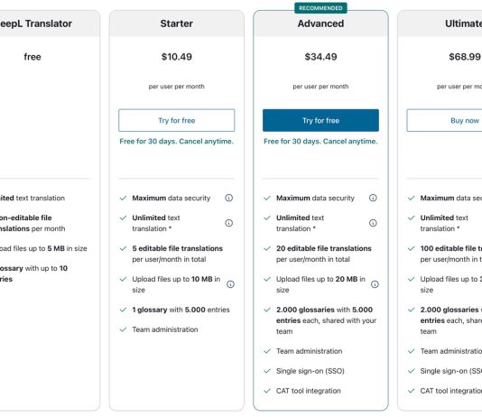The height and width of the screenshot is (417, 482).
Task: Click info icon for Starter Maximum data security
Action: click(x=228, y=198)
